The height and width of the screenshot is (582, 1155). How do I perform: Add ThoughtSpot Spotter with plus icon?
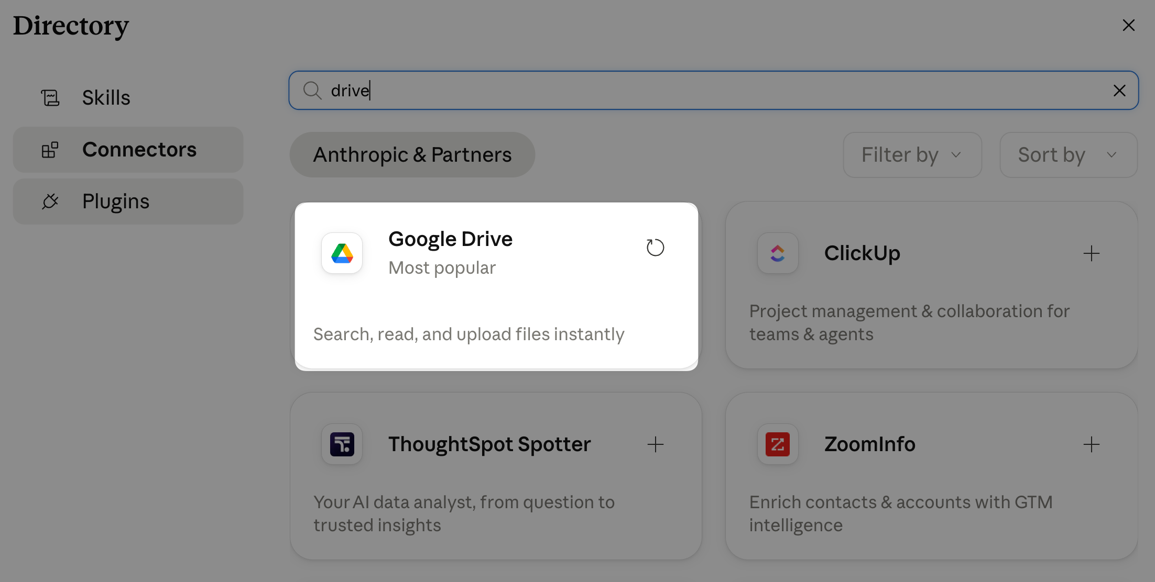[656, 444]
